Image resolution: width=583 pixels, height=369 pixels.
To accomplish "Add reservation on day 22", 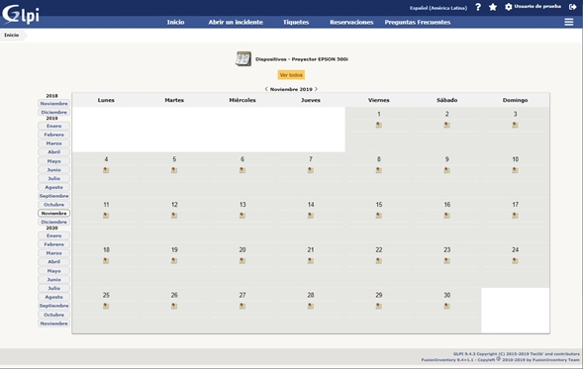I will click(378, 261).
